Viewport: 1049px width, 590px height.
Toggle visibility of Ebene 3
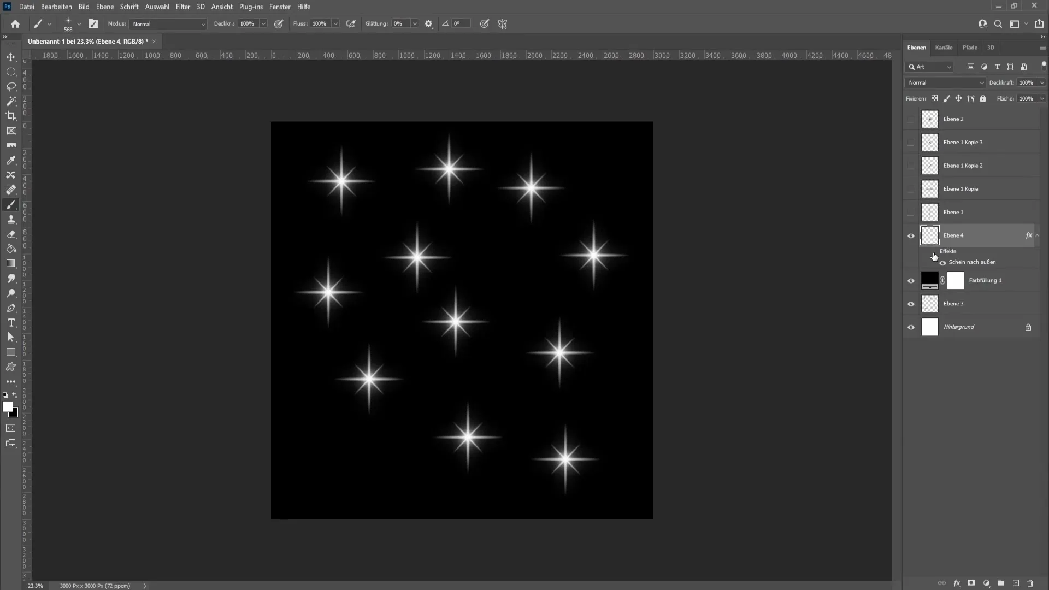click(x=911, y=303)
